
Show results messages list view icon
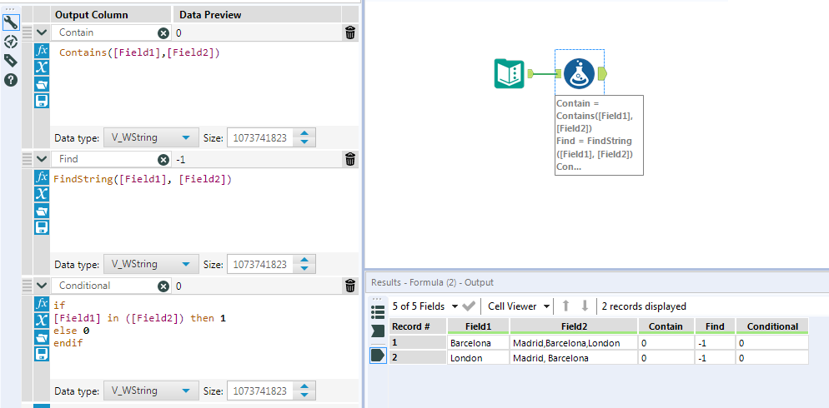click(378, 311)
